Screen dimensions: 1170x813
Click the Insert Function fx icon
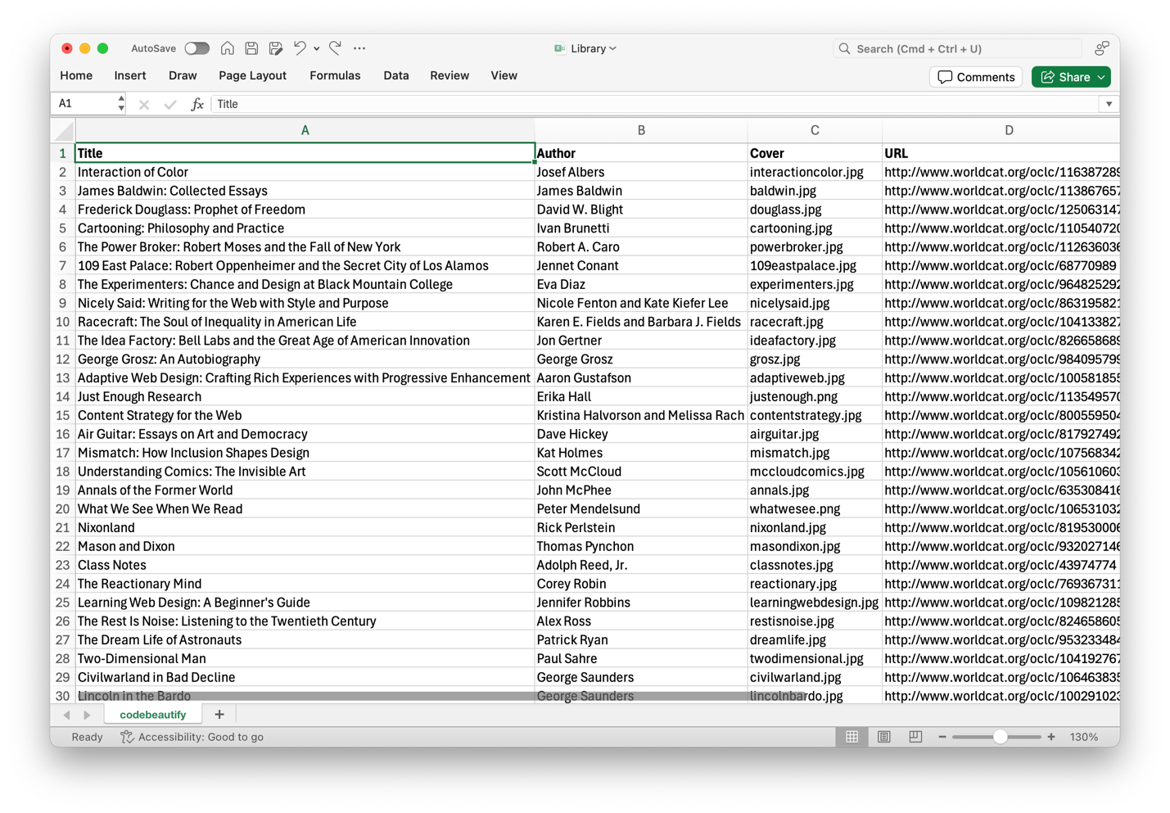[x=197, y=104]
